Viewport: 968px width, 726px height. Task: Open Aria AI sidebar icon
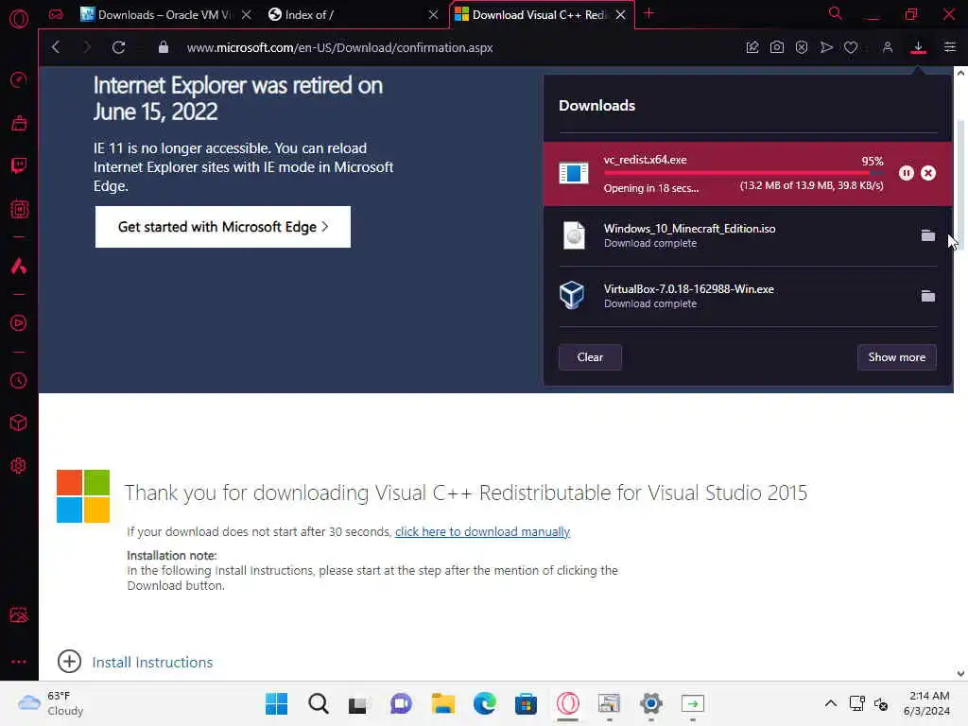(19, 266)
